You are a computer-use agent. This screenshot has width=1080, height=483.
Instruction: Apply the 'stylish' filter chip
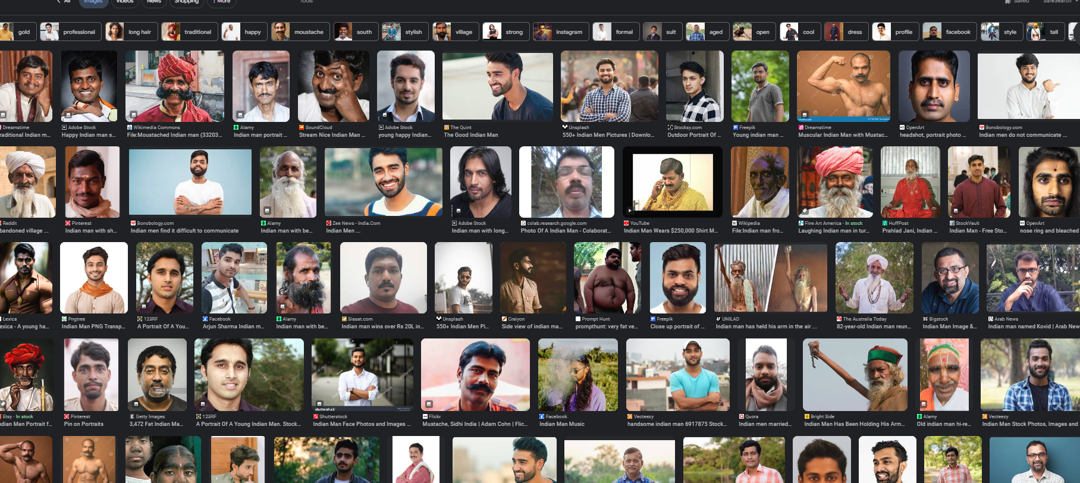tap(404, 32)
